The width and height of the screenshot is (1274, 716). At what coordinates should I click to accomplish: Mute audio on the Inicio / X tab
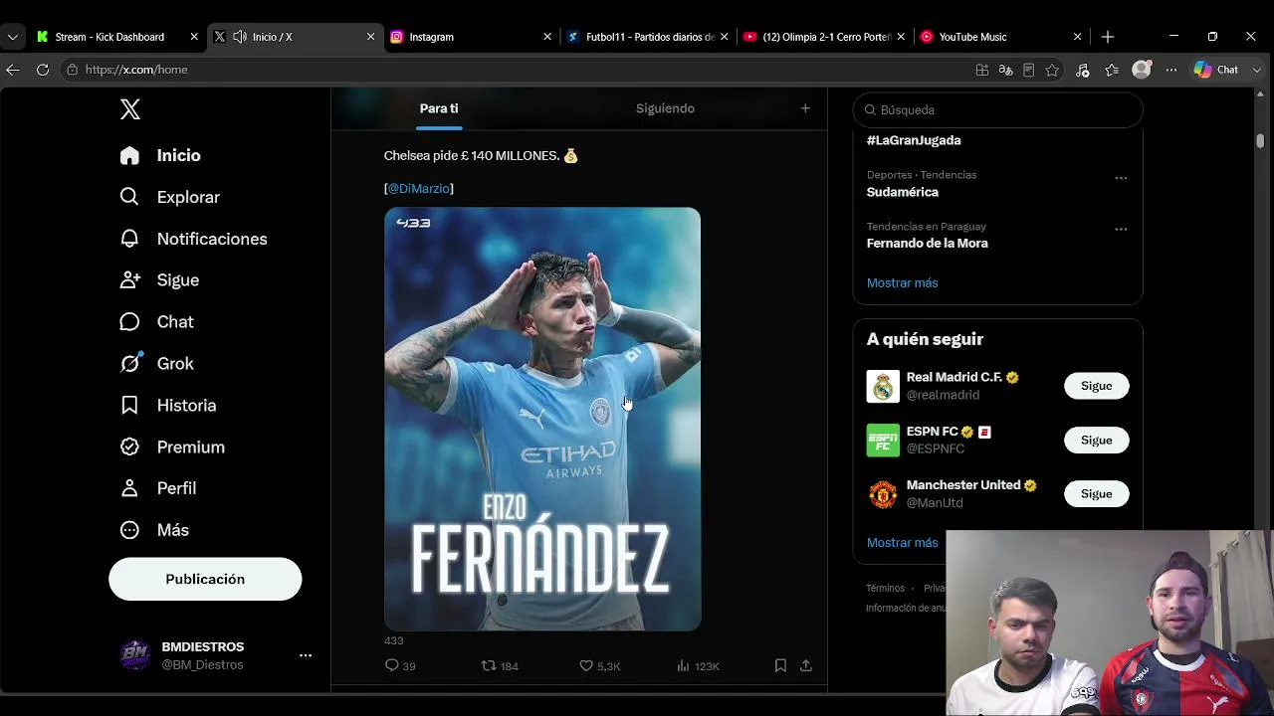240,37
